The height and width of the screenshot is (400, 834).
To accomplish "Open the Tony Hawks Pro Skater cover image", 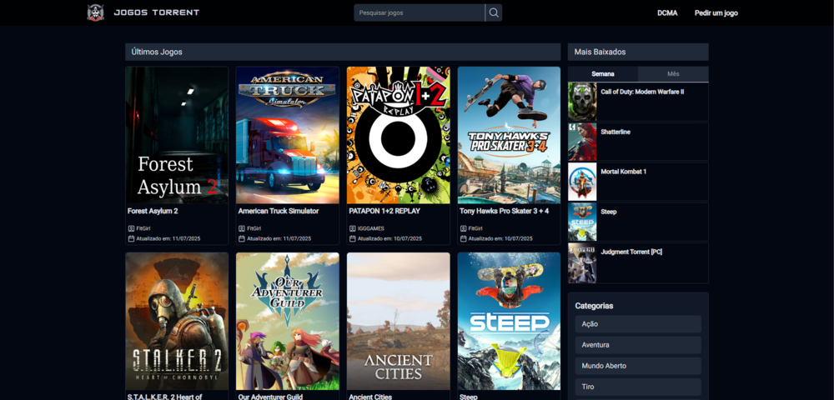I will coord(509,136).
